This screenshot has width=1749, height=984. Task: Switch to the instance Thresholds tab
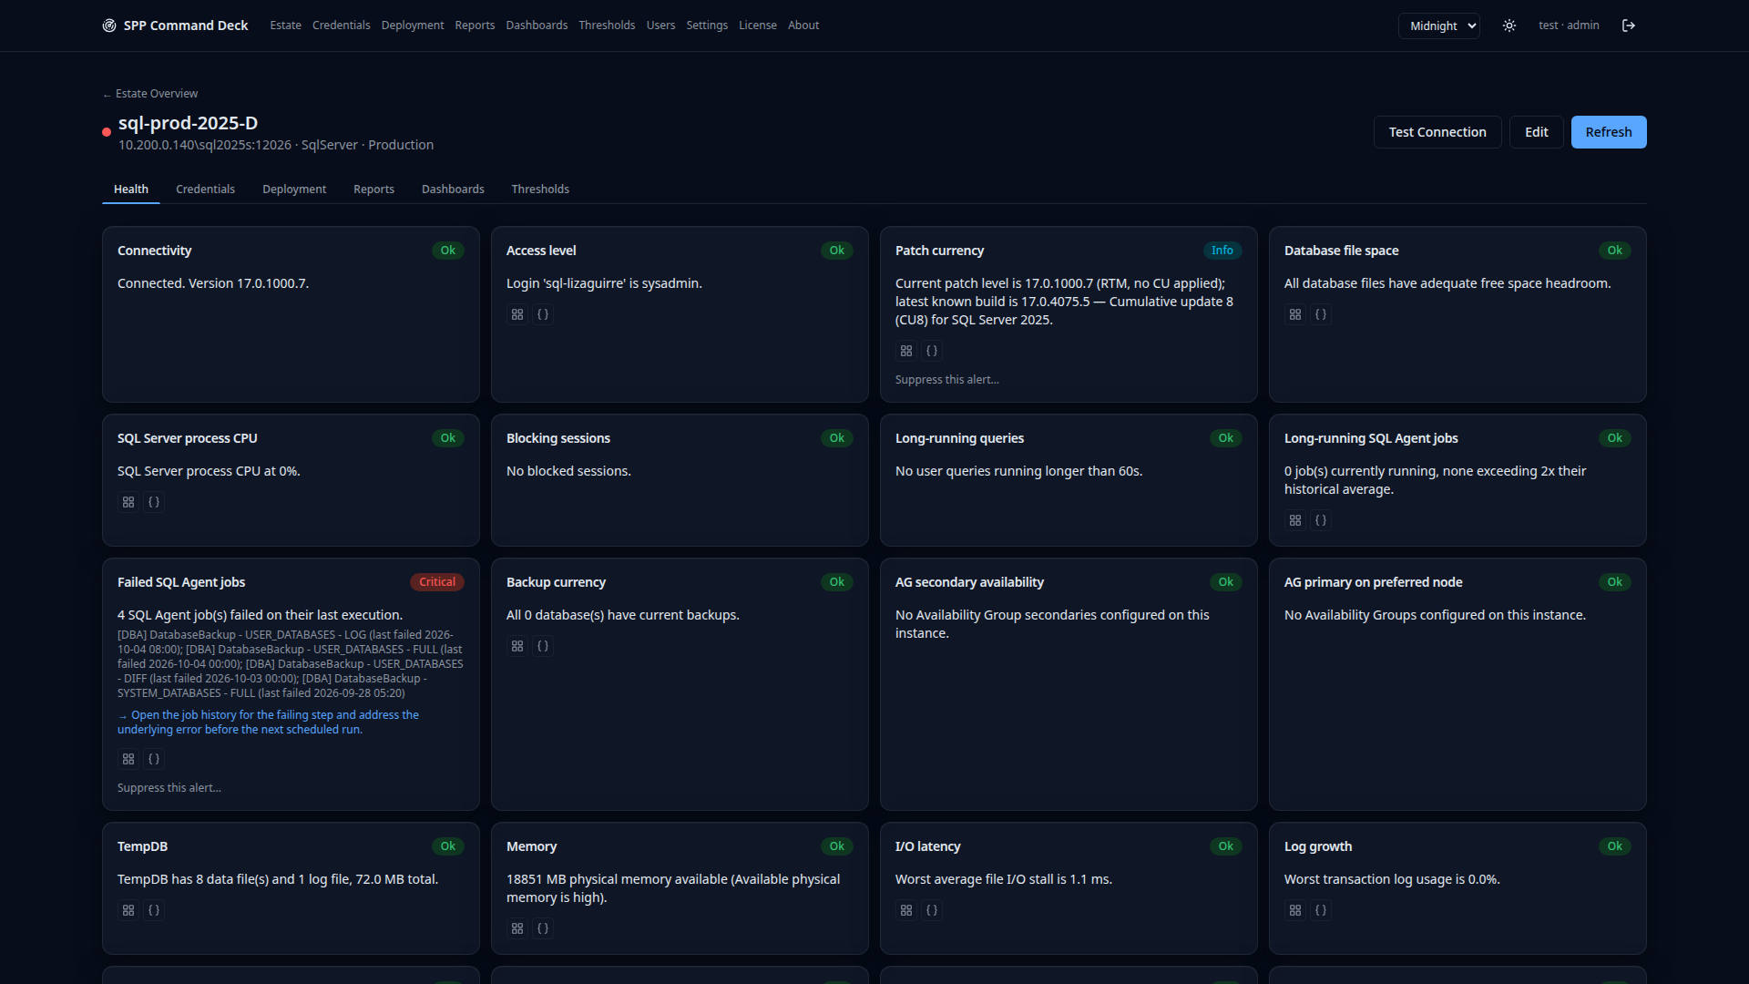[x=540, y=190]
